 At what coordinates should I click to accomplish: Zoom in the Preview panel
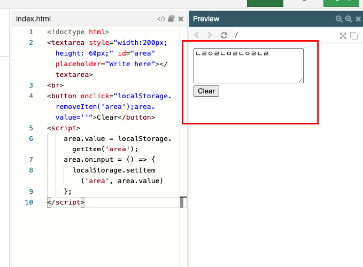click(x=349, y=19)
